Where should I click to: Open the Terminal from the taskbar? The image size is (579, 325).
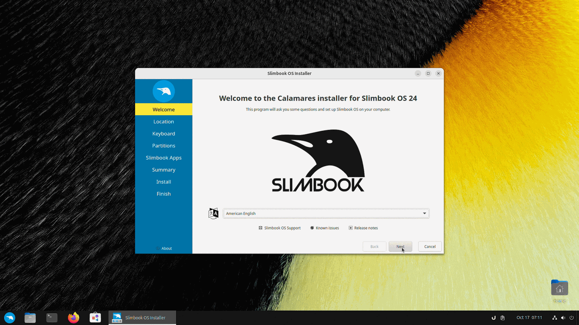click(x=52, y=318)
